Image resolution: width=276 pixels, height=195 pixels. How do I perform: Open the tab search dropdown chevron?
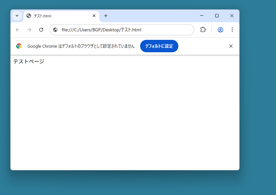[17, 16]
